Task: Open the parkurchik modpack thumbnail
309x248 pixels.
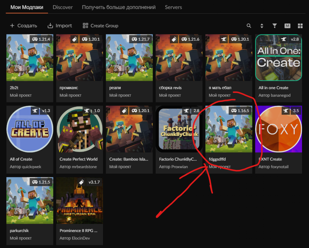Action: (x=30, y=201)
